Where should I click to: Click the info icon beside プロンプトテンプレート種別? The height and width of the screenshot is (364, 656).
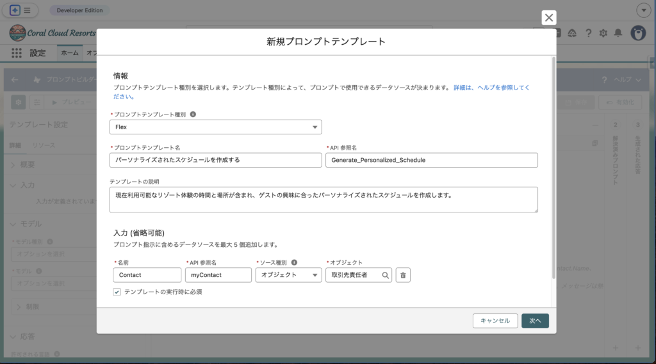pyautogui.click(x=193, y=115)
